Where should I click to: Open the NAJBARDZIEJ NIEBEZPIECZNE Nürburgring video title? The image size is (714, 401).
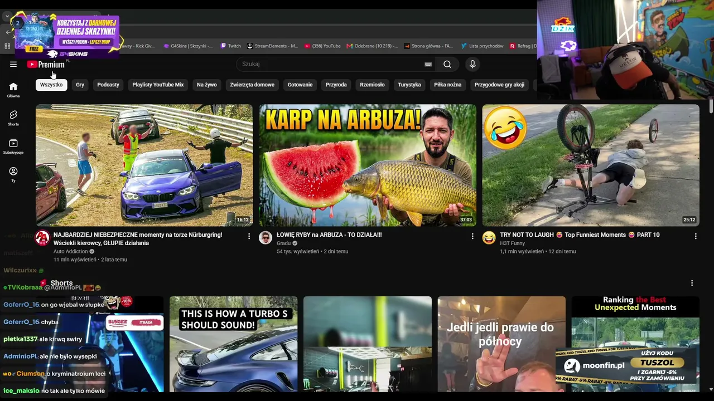tap(138, 239)
